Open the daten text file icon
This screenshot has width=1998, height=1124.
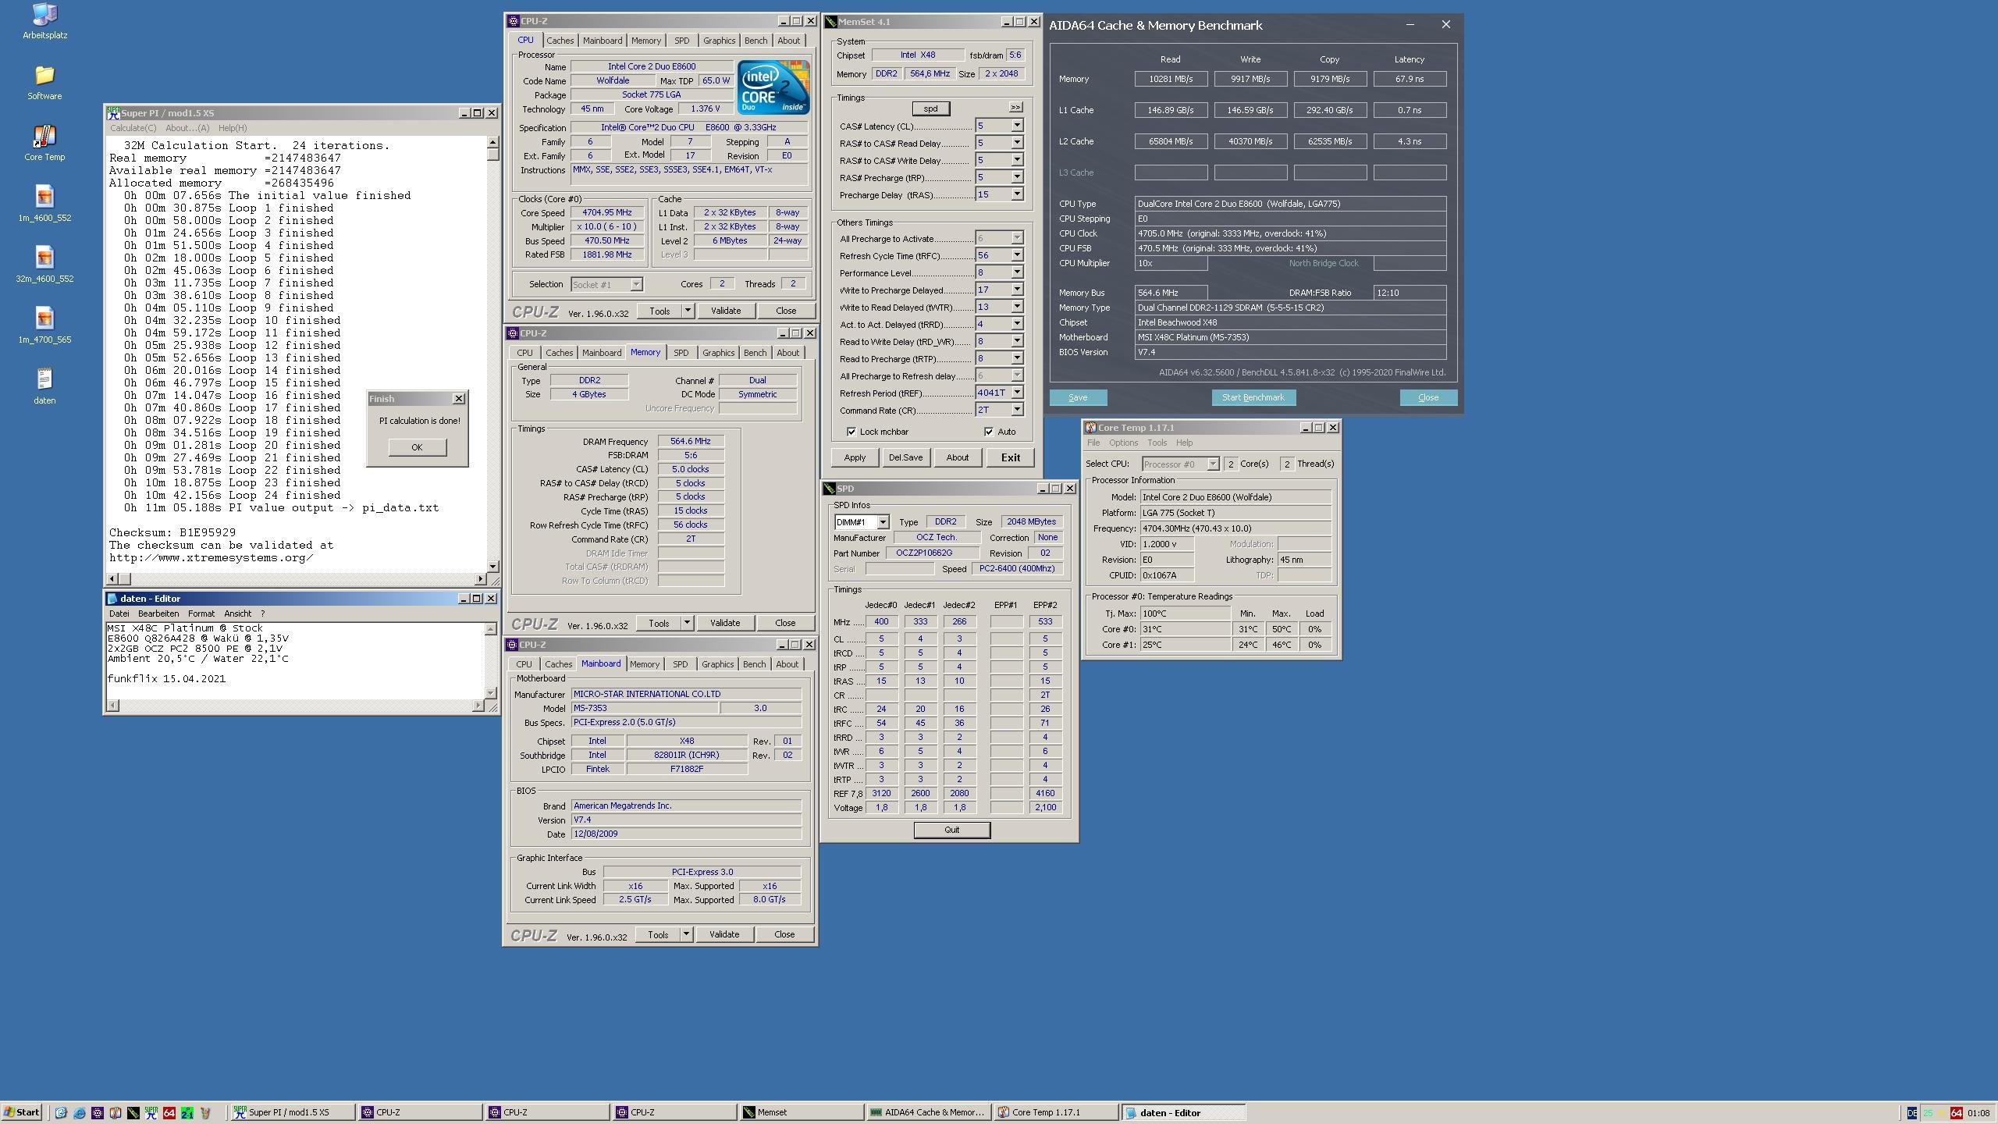click(44, 386)
